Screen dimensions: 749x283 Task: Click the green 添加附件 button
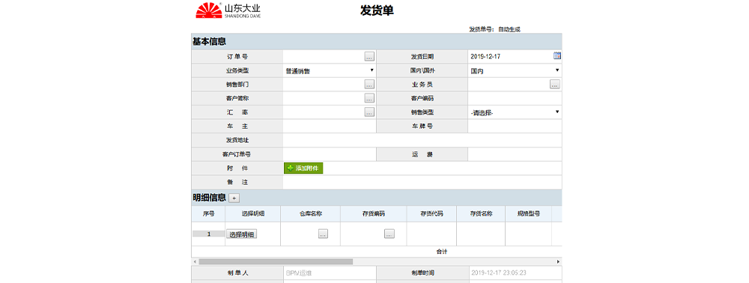coord(304,168)
